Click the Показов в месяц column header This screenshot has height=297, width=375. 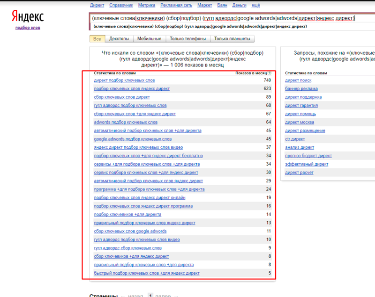251,73
